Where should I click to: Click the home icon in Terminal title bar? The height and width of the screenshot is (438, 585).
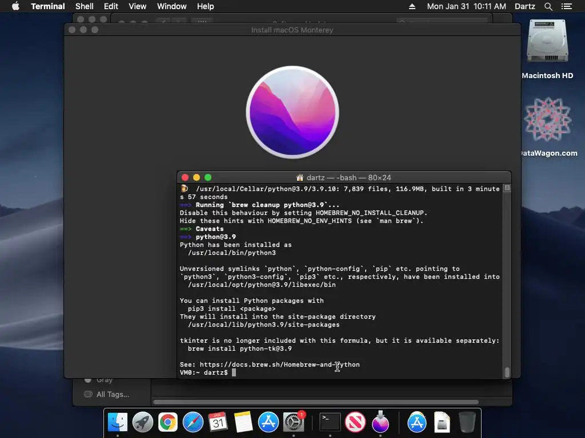299,178
